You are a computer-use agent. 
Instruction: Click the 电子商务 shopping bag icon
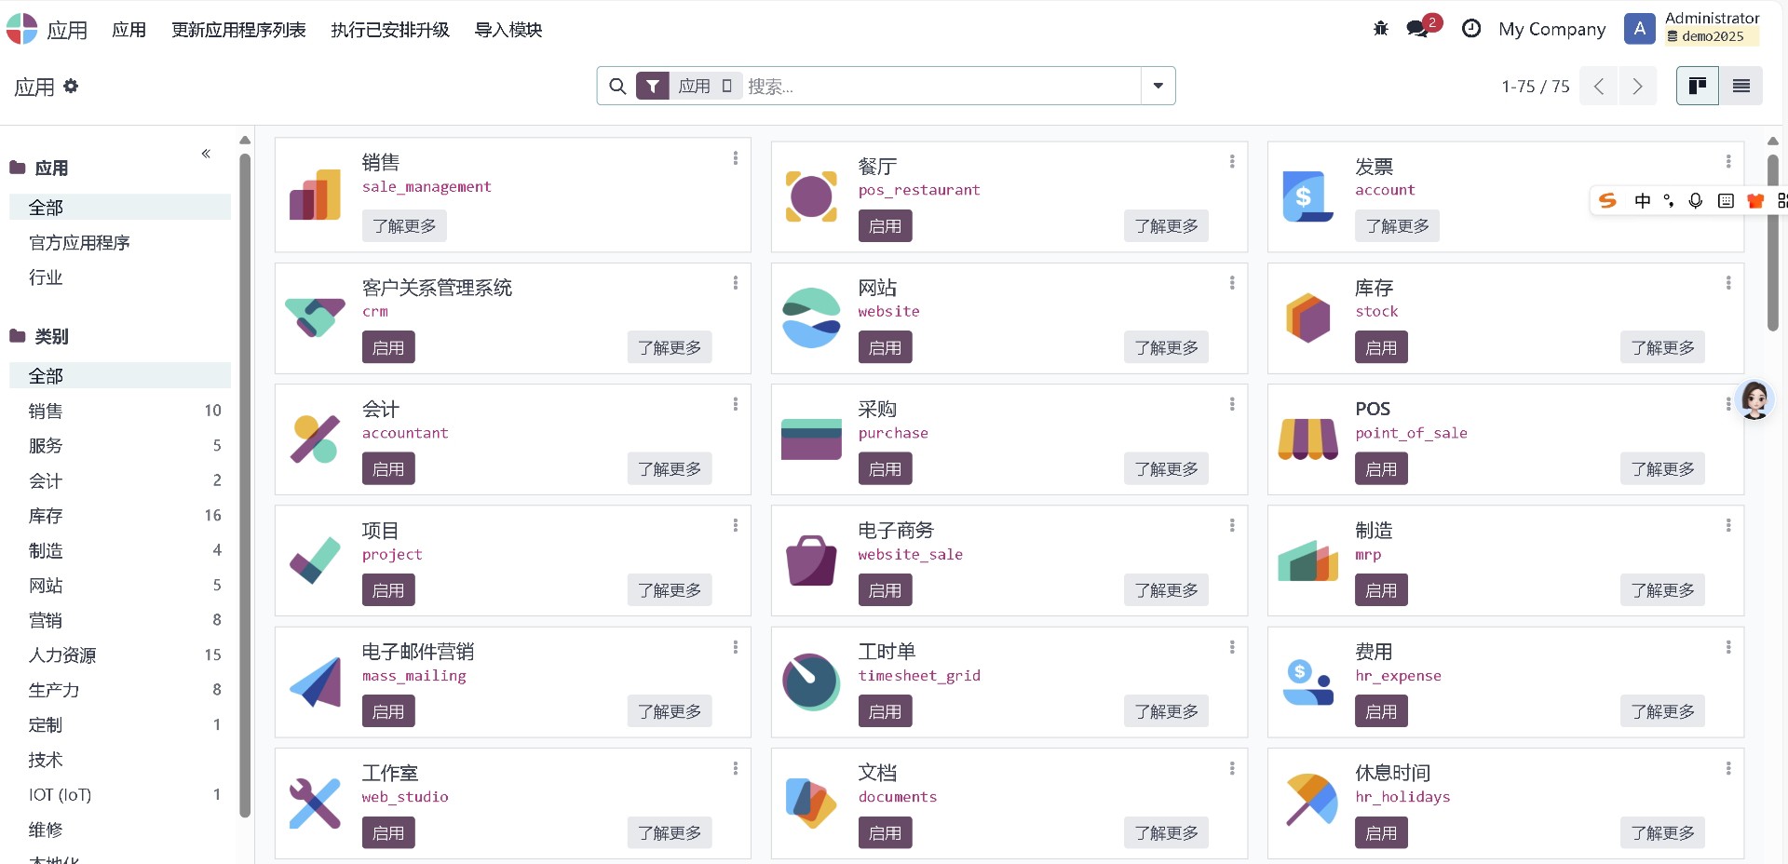[811, 560]
